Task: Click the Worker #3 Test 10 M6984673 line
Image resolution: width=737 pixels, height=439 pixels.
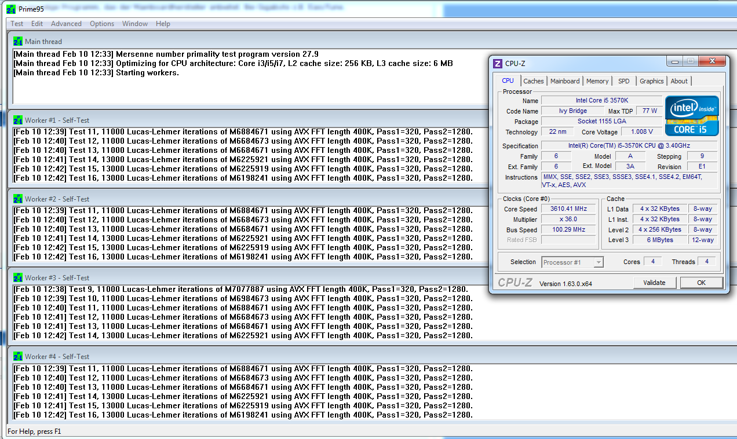Action: [x=243, y=298]
